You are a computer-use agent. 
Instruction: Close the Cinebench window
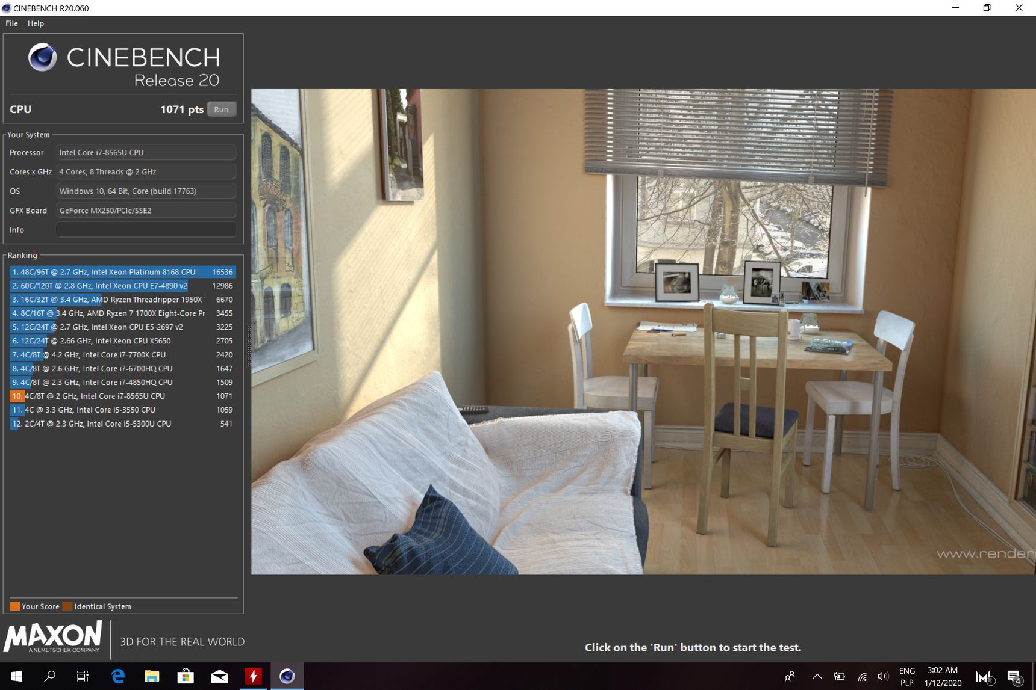1019,8
